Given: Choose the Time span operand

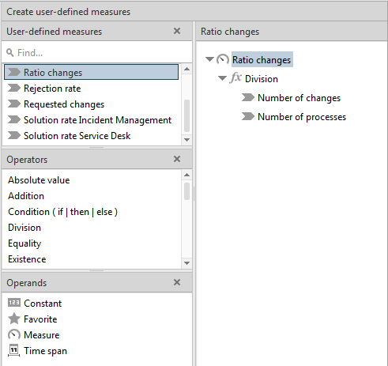Looking at the screenshot, I should [45, 351].
